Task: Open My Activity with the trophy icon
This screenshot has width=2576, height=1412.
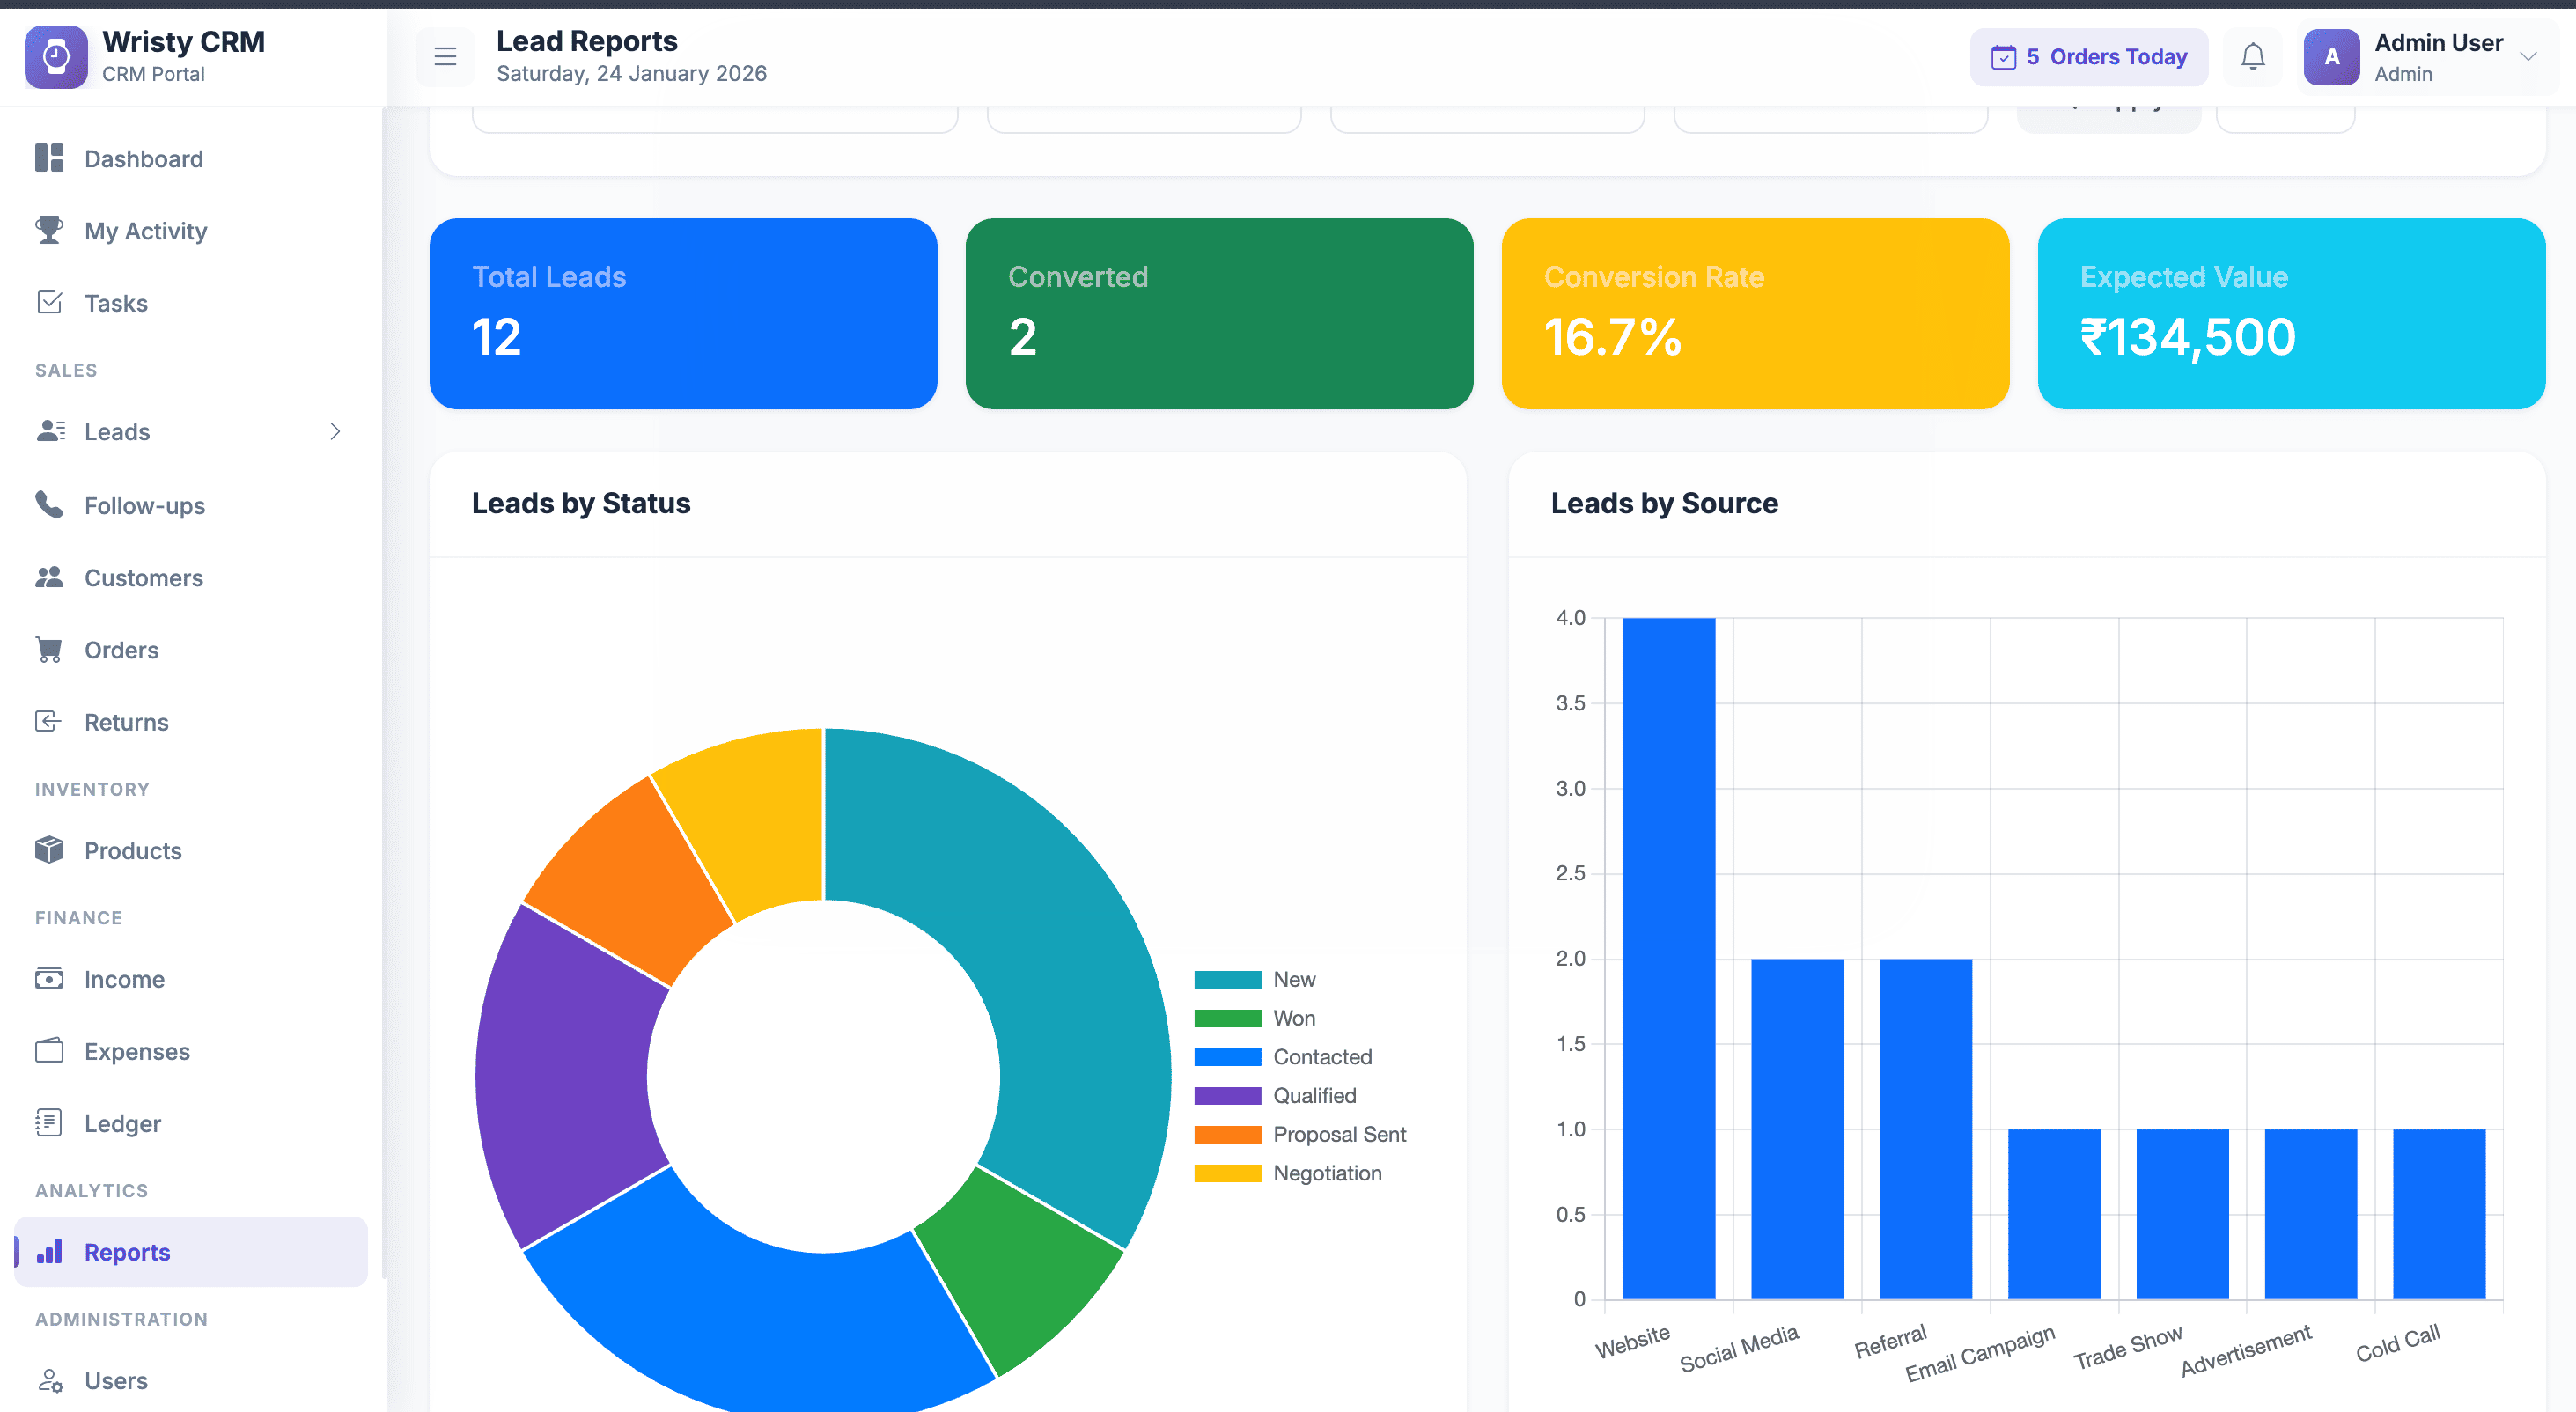Action: (x=49, y=230)
